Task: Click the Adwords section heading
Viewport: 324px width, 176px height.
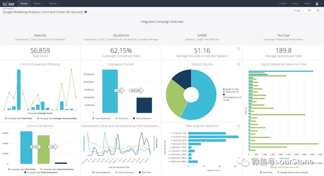Action: 40,35
